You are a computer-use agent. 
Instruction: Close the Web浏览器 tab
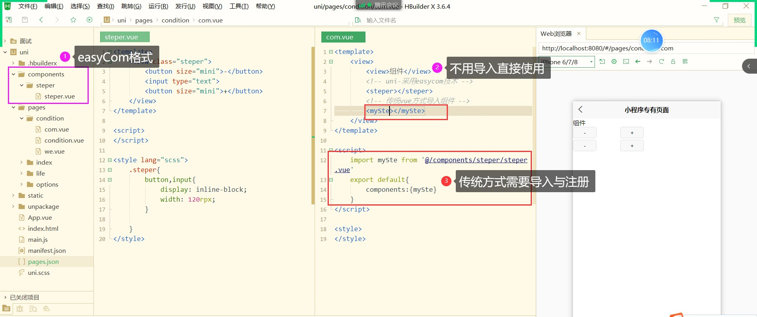coord(579,33)
